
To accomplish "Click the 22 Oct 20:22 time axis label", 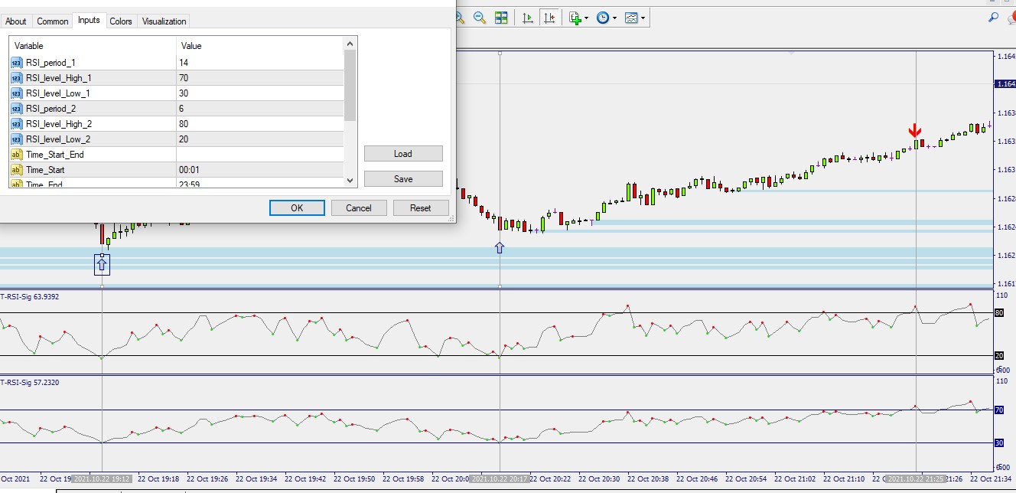I will point(550,478).
